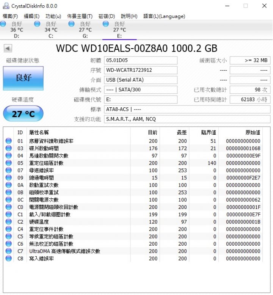Click the transfer mode field SATA/300
Screen dimensions: 273x295
141,90
